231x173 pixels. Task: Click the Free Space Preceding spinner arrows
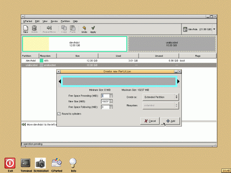click(x=111, y=96)
